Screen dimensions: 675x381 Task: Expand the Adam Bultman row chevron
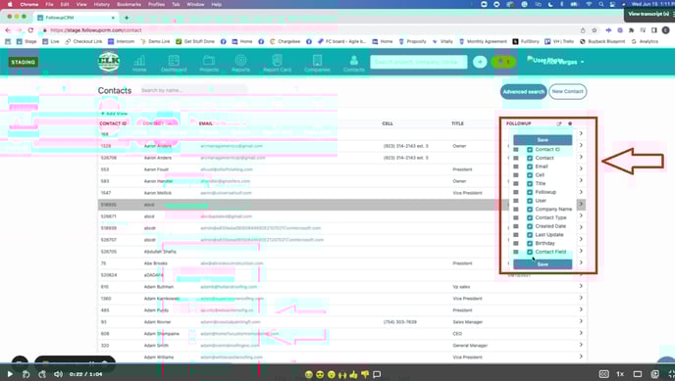pyautogui.click(x=581, y=286)
